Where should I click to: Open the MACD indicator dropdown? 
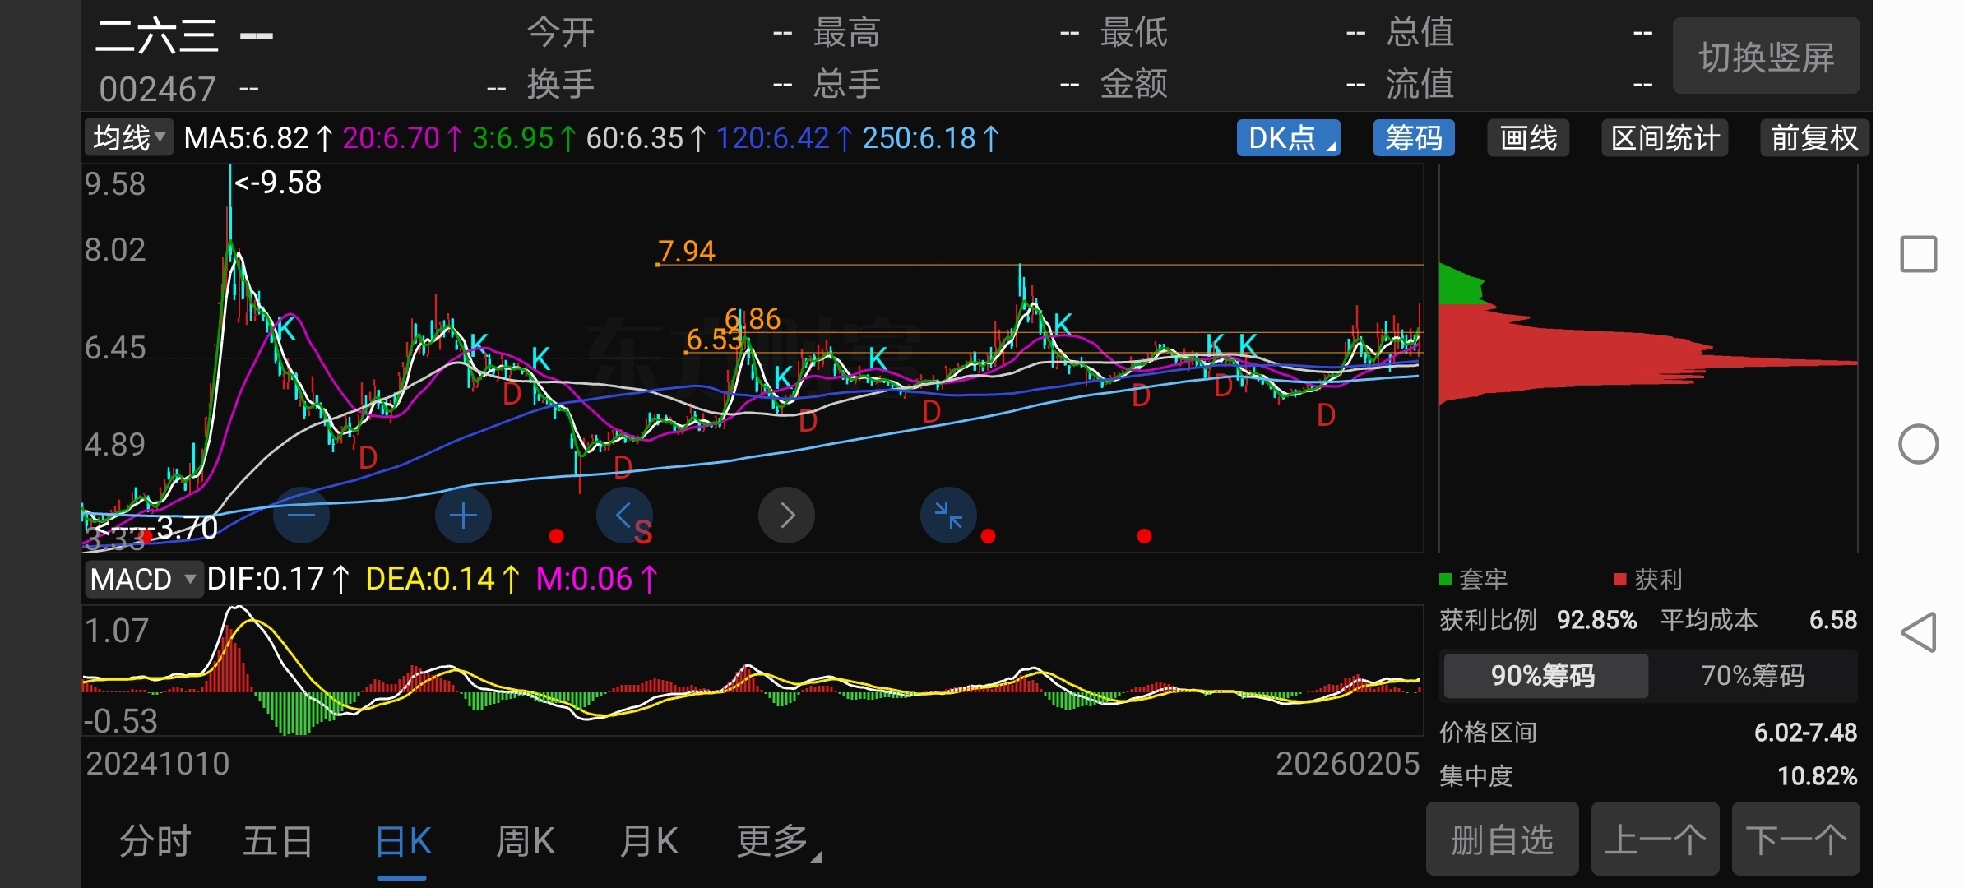click(143, 580)
